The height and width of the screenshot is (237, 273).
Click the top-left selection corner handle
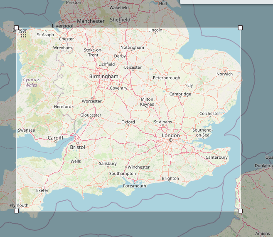point(17,28)
